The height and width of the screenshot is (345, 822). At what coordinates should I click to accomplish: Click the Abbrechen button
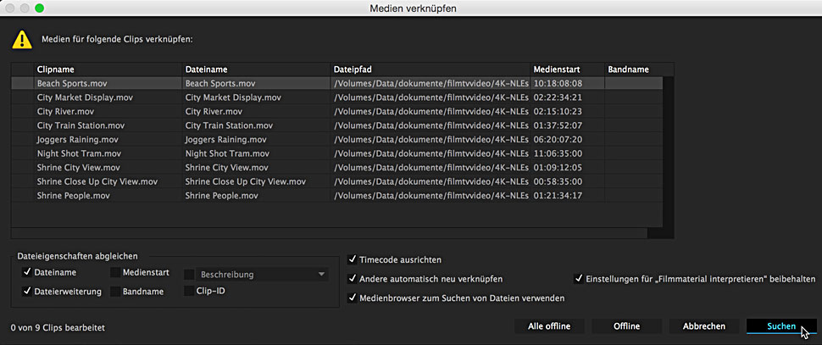tap(703, 326)
